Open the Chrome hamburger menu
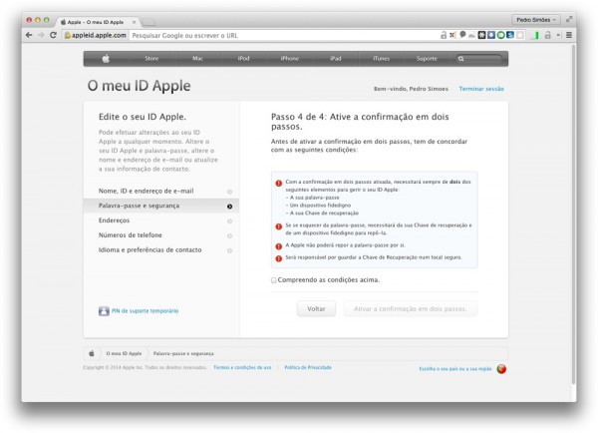598x433 pixels. click(x=569, y=35)
